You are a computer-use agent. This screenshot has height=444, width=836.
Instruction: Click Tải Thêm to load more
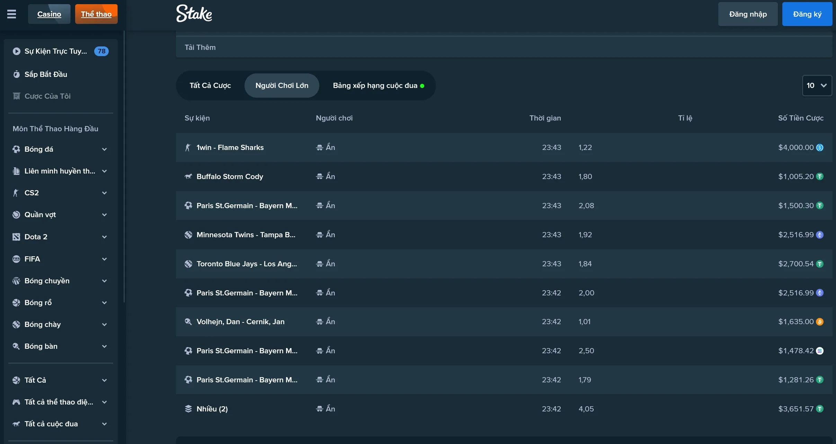[x=200, y=47]
